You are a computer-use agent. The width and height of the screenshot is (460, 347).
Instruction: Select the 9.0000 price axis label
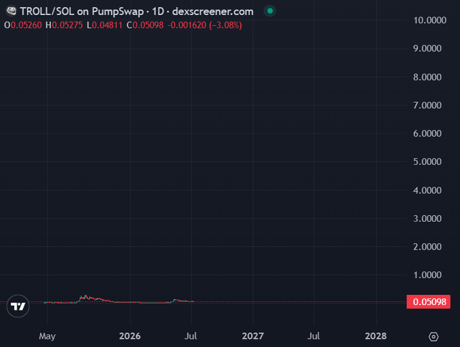point(427,49)
